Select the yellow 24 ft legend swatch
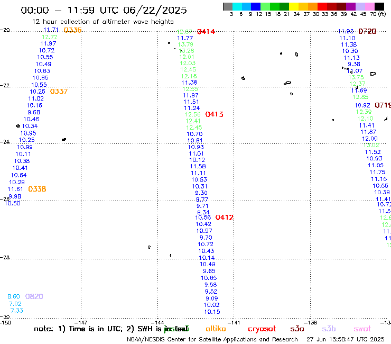Image resolution: width=391 pixels, height=344 pixels. tap(294, 6)
